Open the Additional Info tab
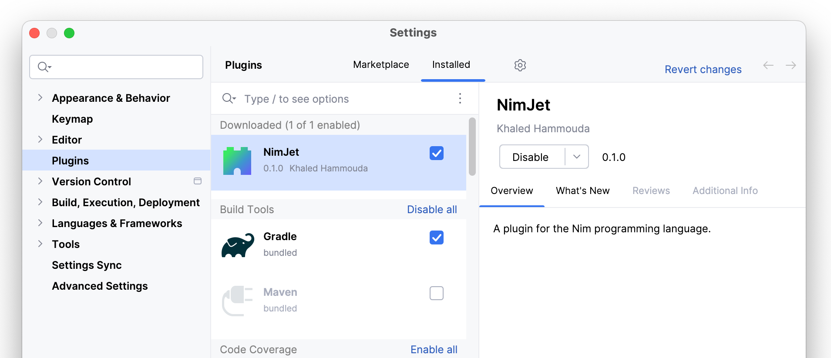 tap(725, 191)
